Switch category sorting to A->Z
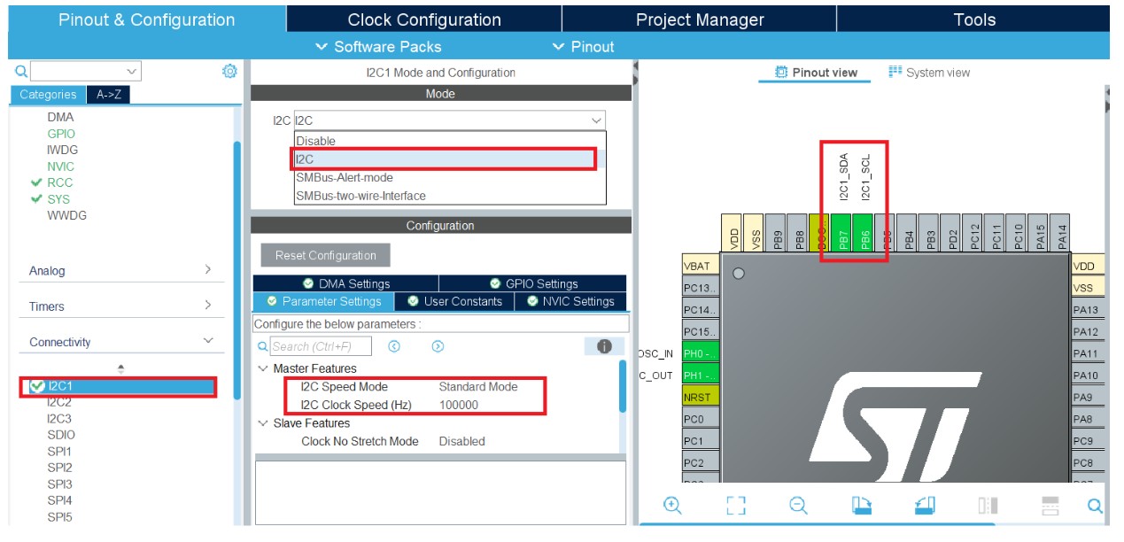Screen dimensions: 1124x542 [x=109, y=95]
